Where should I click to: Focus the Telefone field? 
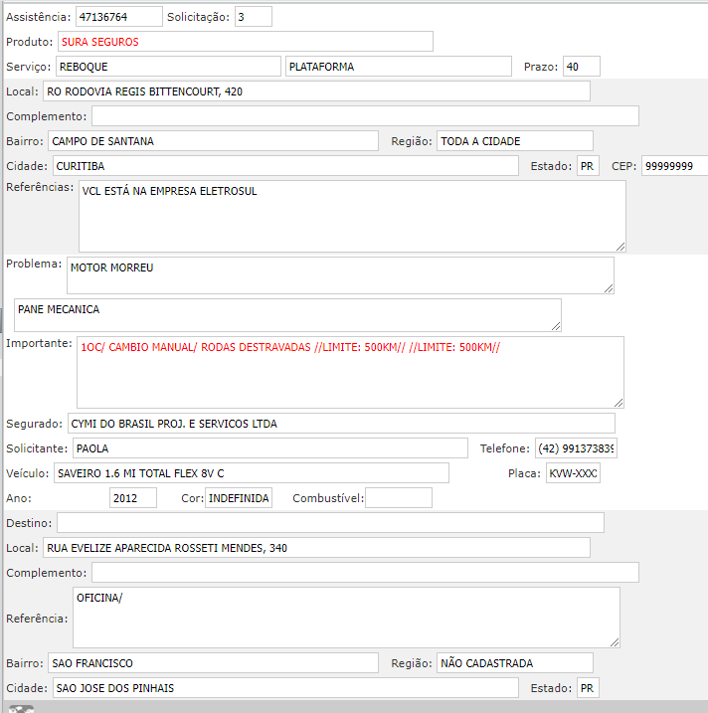[x=575, y=448]
